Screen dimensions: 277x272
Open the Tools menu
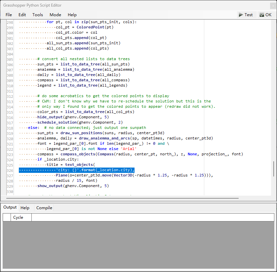pos(38,15)
